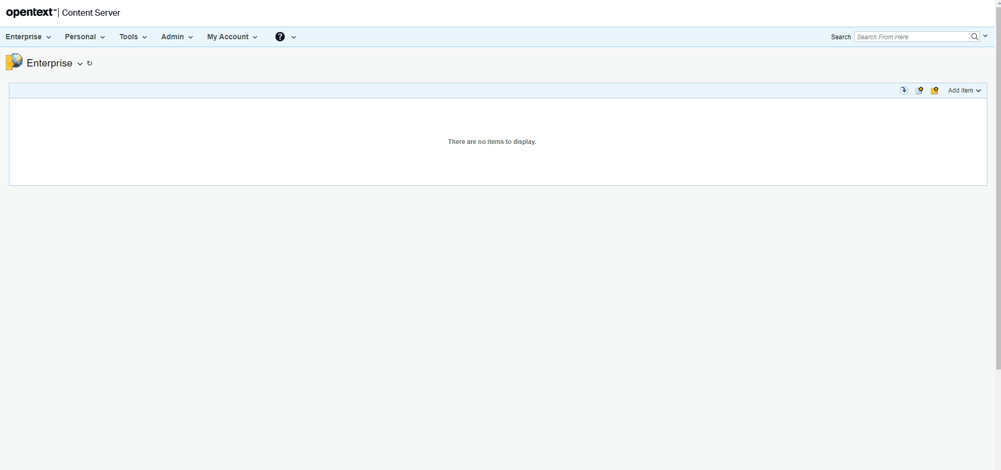Viewport: 1001px width, 470px height.
Task: Click the help question mark icon
Action: [x=280, y=37]
